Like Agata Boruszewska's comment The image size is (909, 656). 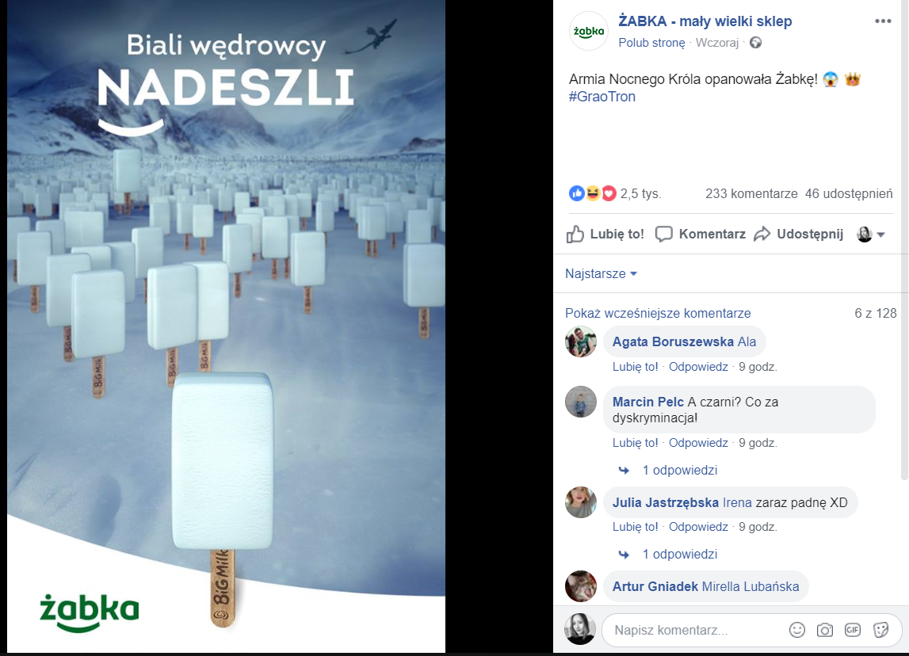tap(635, 367)
